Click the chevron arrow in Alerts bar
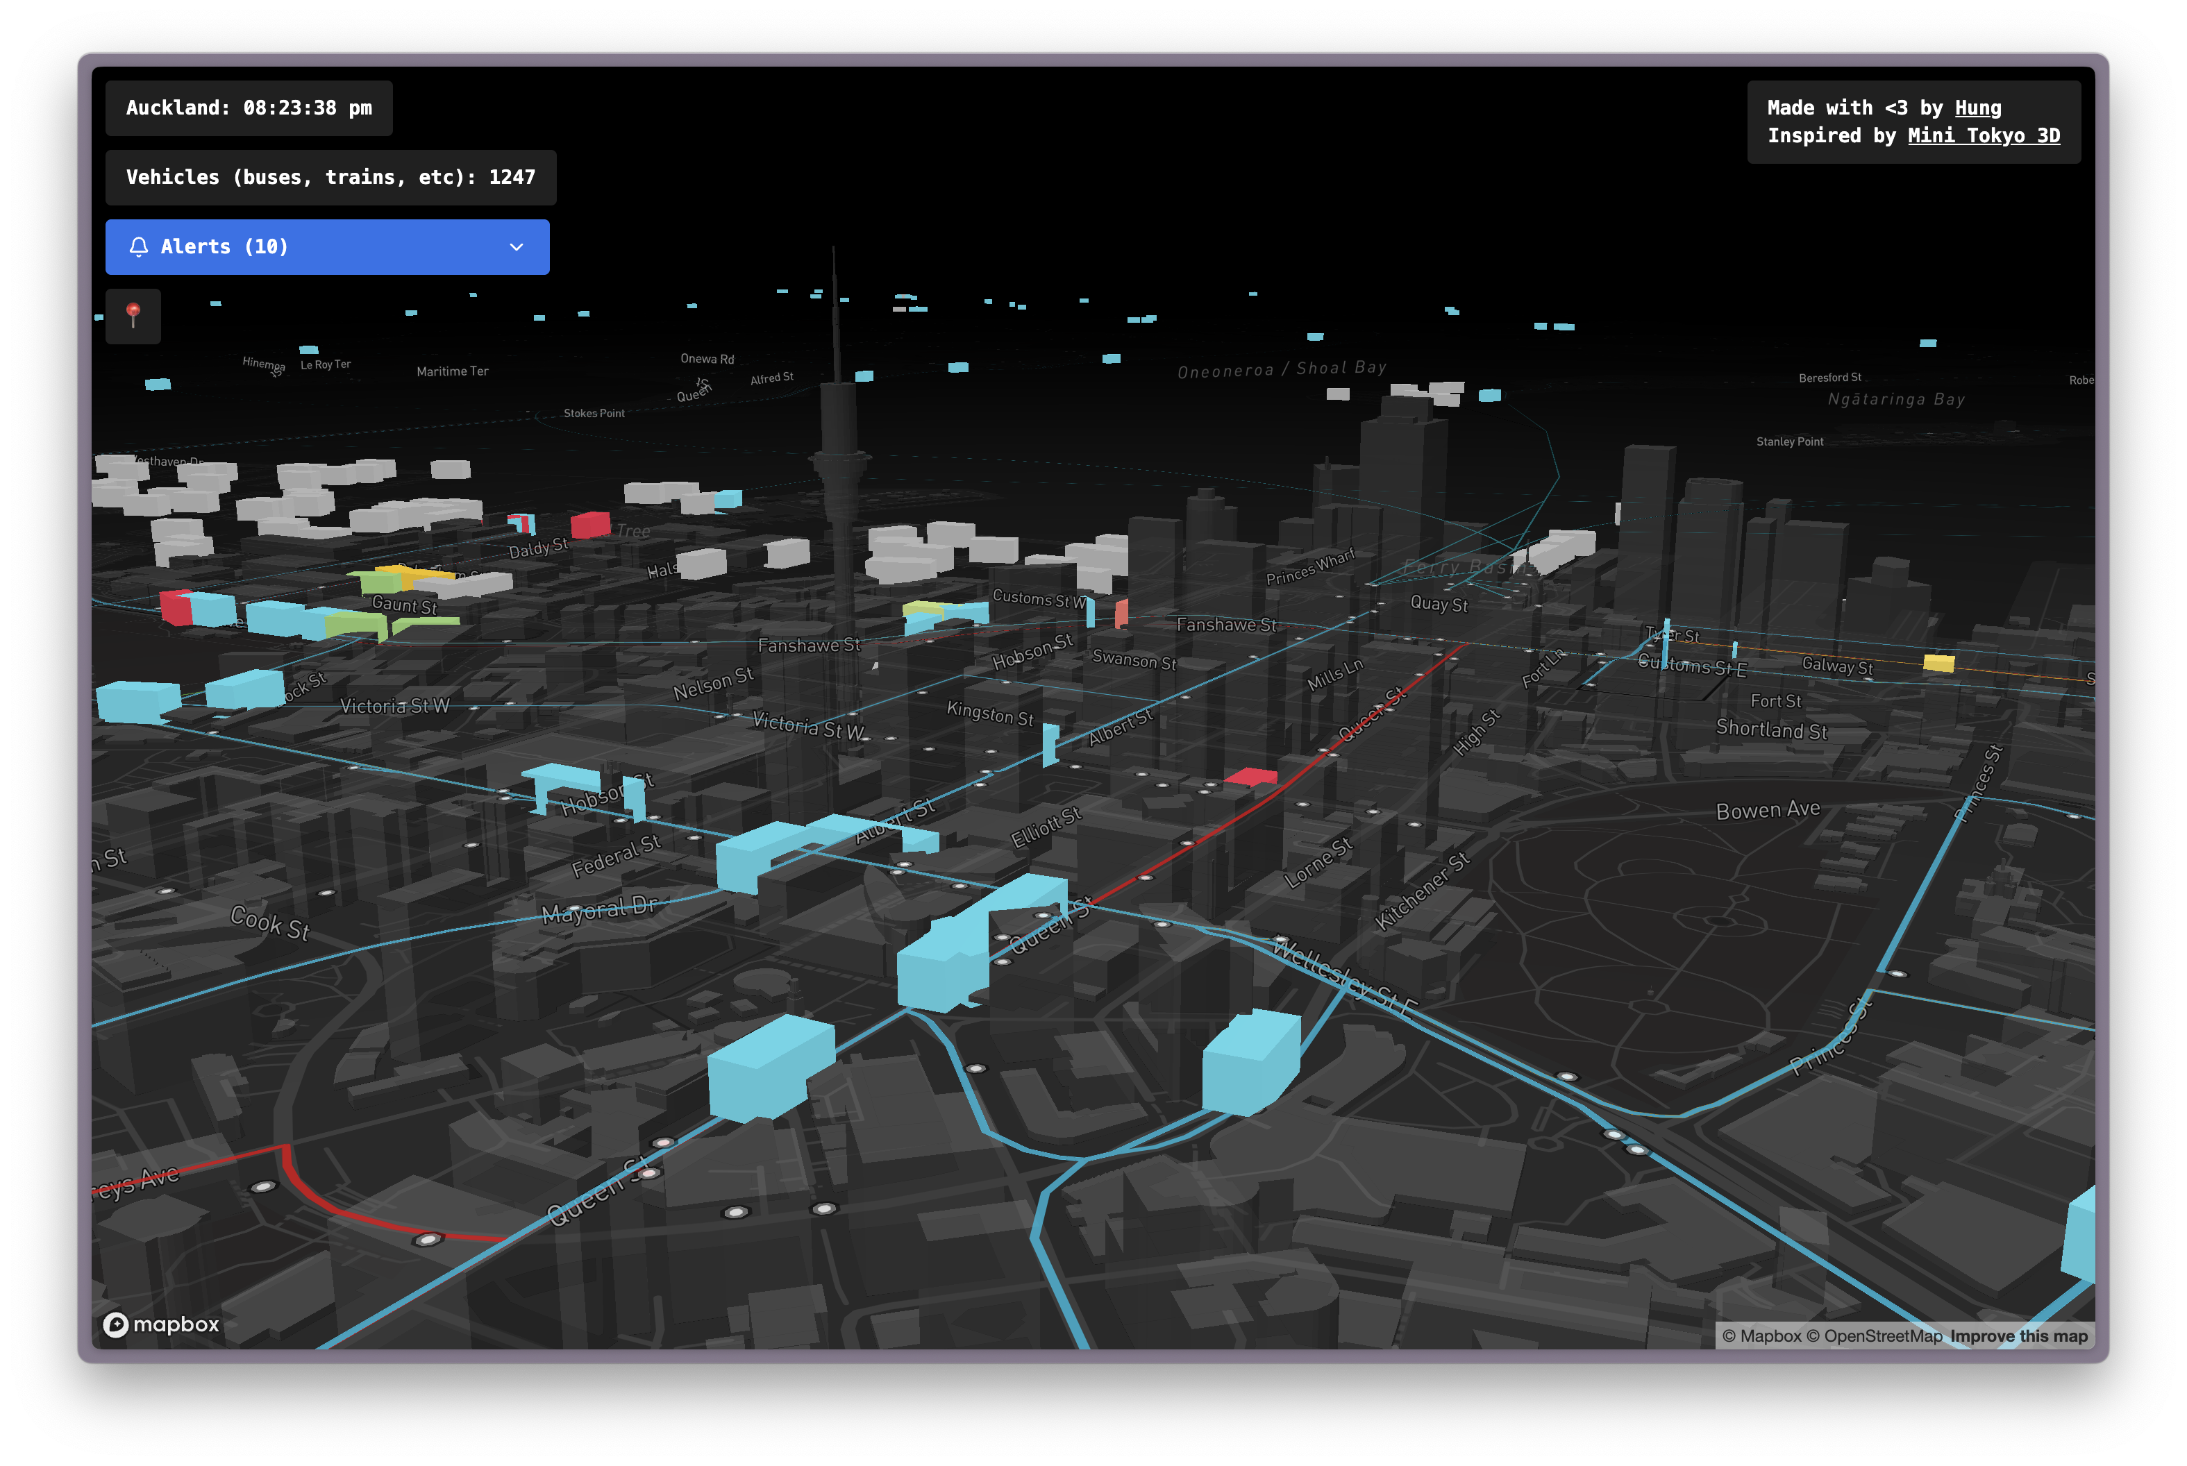 pyautogui.click(x=516, y=247)
